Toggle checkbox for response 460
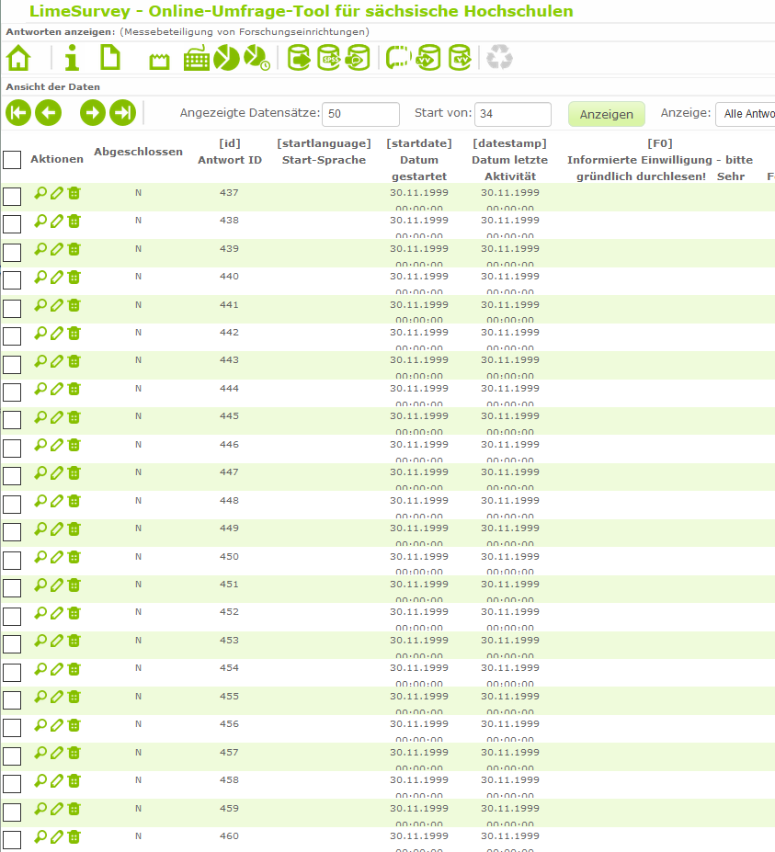Image resolution: width=775 pixels, height=852 pixels. 12,840
